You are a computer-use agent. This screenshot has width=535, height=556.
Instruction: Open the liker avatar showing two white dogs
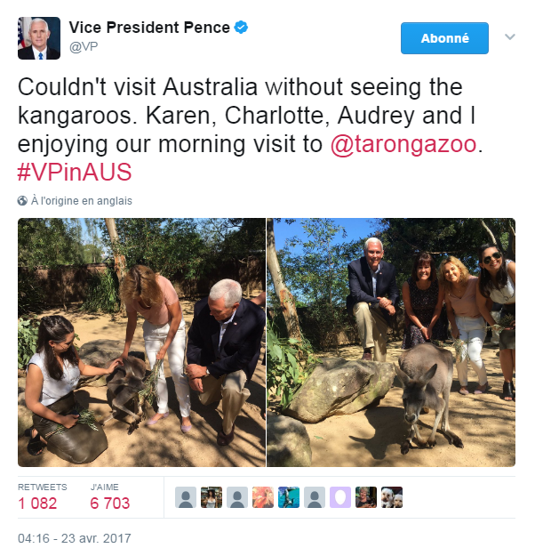pyautogui.click(x=392, y=497)
